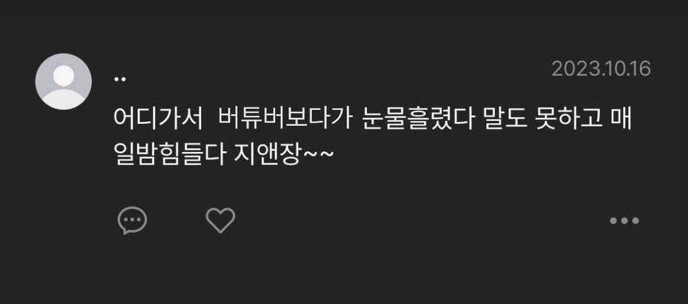Like the comment with the heart icon

[x=221, y=220]
